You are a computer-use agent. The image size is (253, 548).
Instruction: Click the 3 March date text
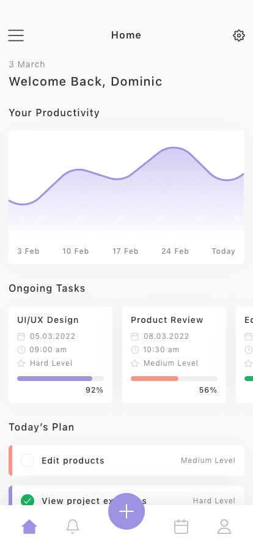[x=27, y=64]
